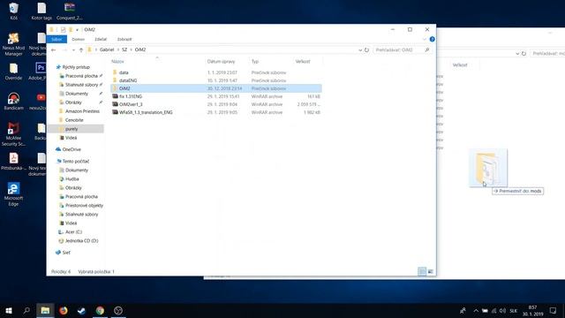Open Rýchly prístup in navigation pane
The height and width of the screenshot is (318, 565).
click(76, 67)
